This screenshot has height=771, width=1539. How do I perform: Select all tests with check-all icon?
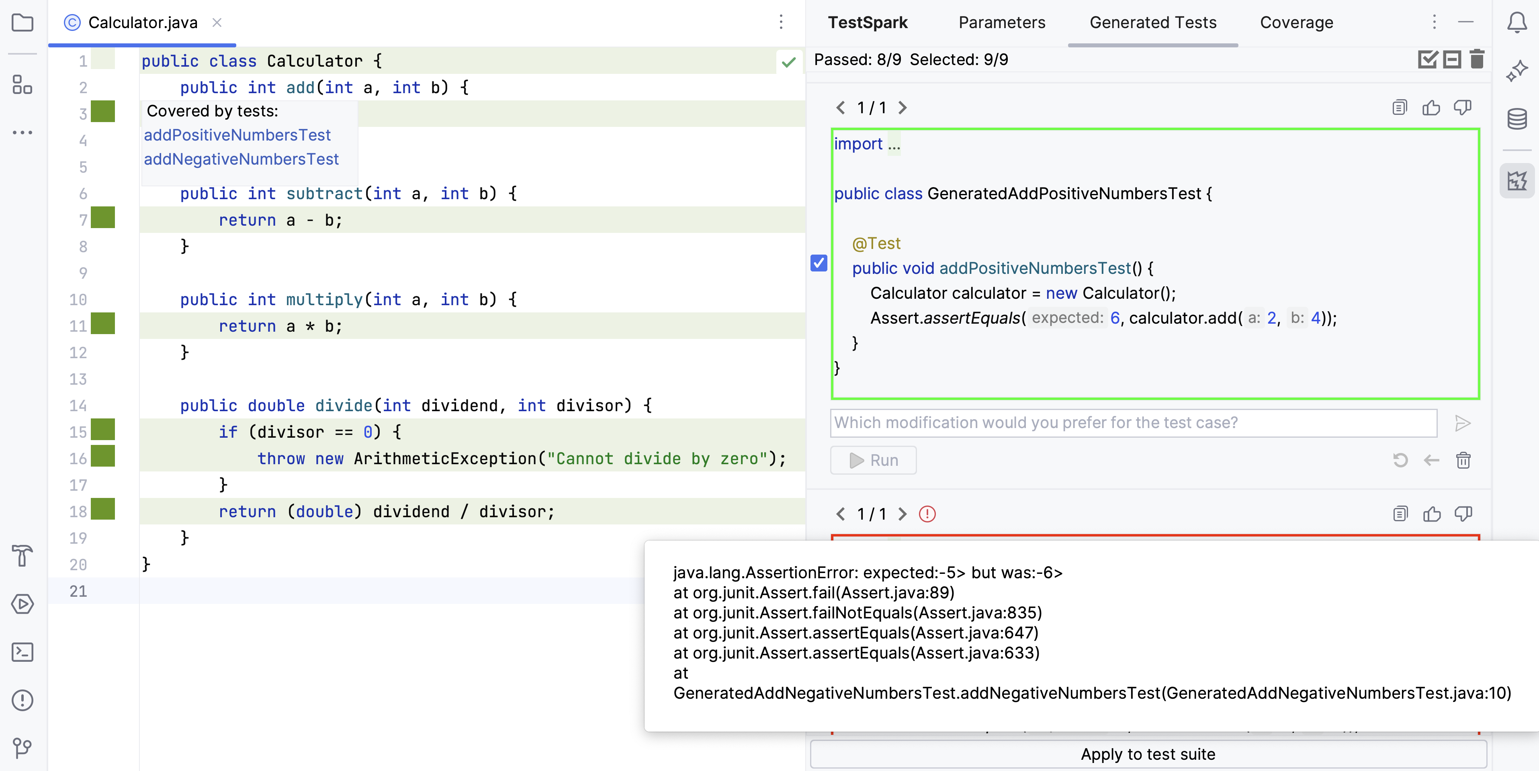coord(1427,59)
